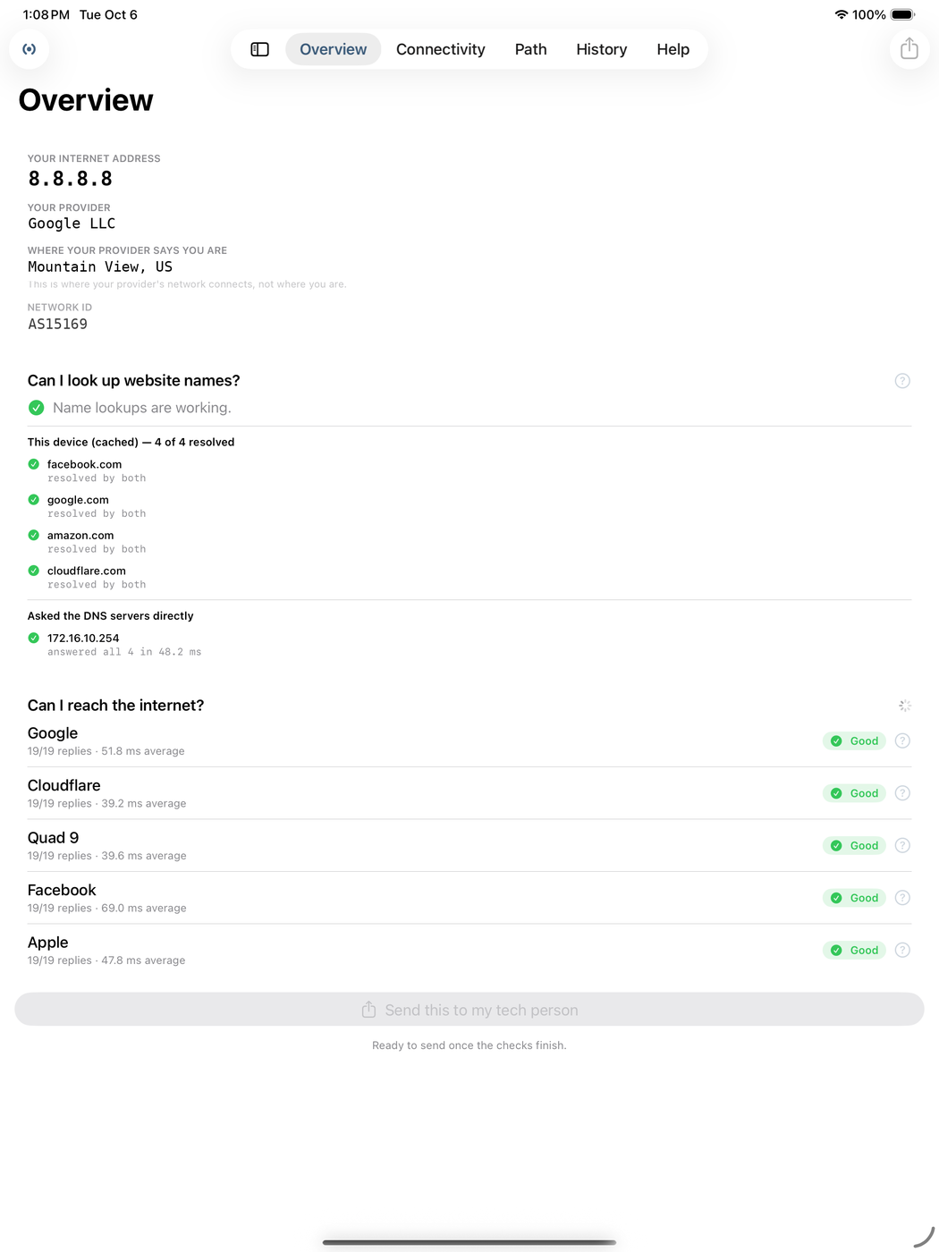
Task: Click green check beside facebook.com
Action: 34,464
